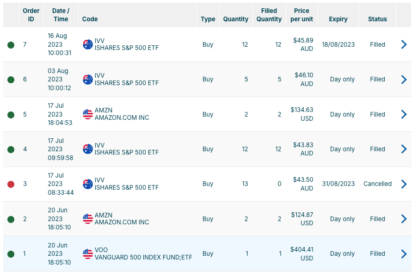
Task: Click green status dot for order 4
Action: [x=11, y=149]
